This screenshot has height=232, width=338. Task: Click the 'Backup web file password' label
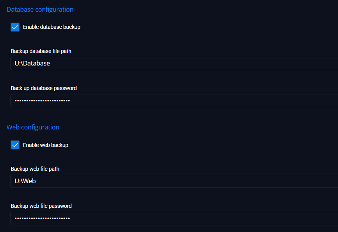click(41, 206)
